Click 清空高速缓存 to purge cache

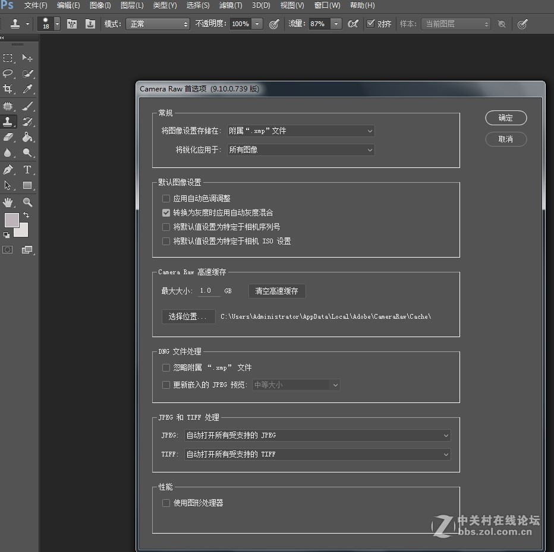point(277,291)
